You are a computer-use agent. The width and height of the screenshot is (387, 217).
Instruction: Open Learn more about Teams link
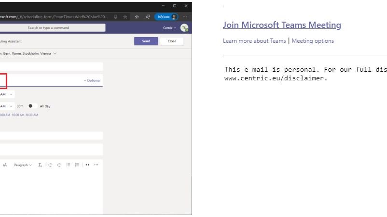[x=254, y=41]
